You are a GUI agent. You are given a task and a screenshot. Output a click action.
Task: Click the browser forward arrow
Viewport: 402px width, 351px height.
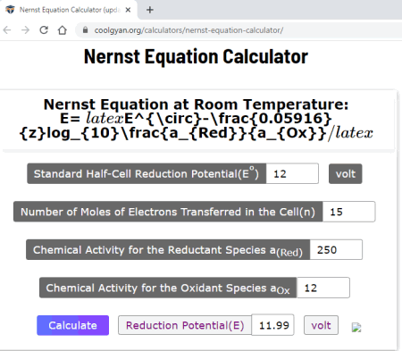(26, 30)
